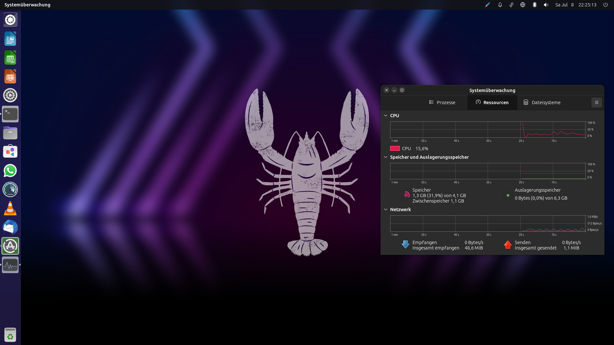The width and height of the screenshot is (614, 345).
Task: Select the Ressourcen tab
Action: 492,103
